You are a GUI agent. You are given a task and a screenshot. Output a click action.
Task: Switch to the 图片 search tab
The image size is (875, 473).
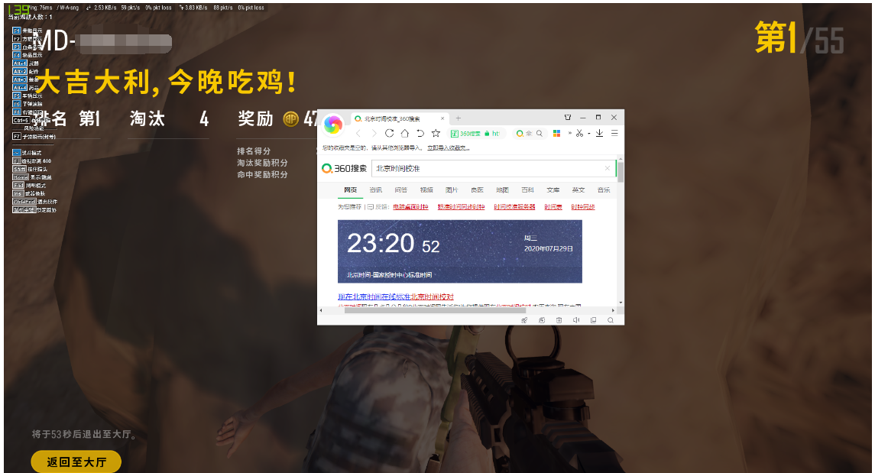point(452,190)
